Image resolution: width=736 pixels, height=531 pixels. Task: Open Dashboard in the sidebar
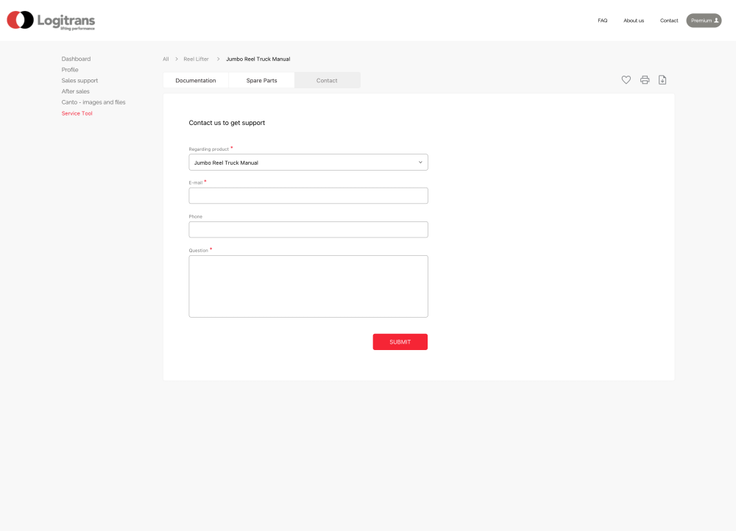76,59
